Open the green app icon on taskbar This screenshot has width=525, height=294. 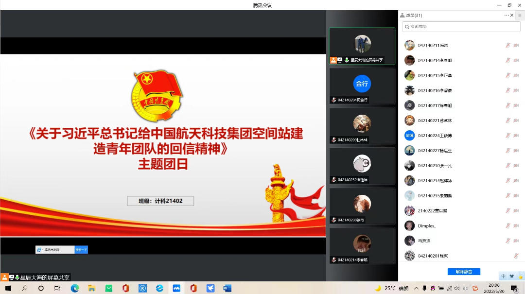coord(109,288)
